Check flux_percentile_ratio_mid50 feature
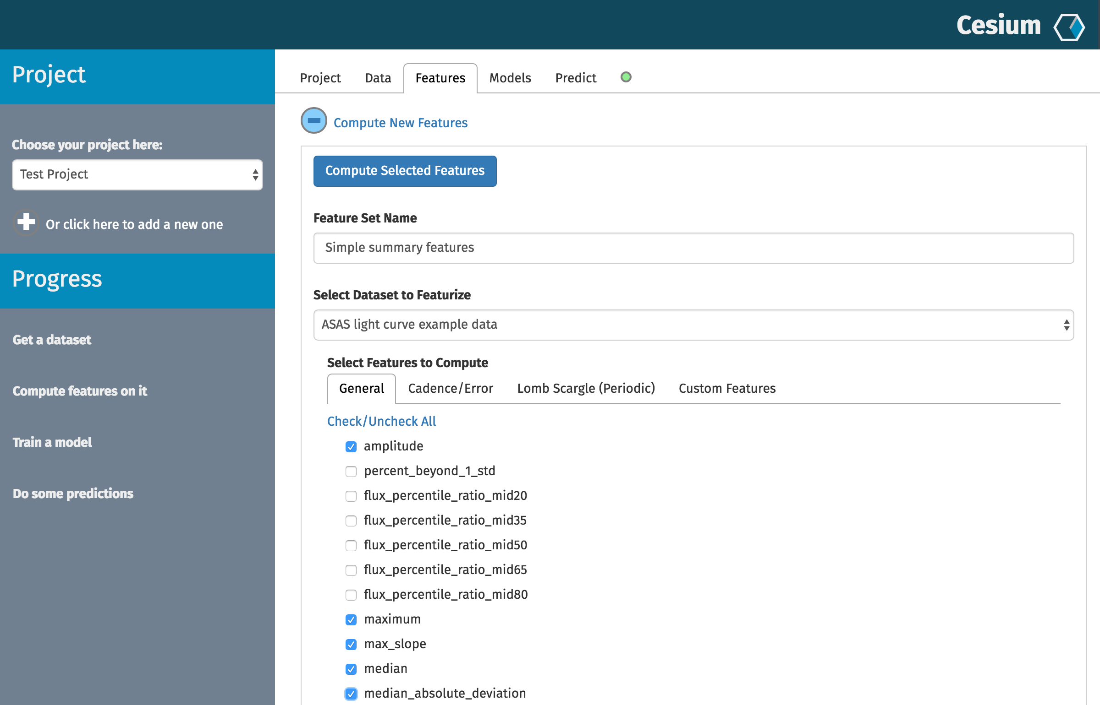 pyautogui.click(x=351, y=545)
